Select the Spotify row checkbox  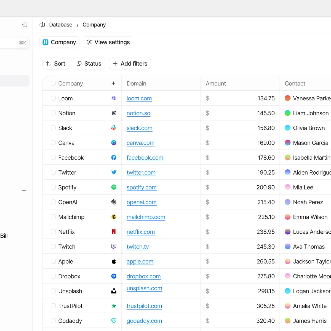[x=53, y=187]
